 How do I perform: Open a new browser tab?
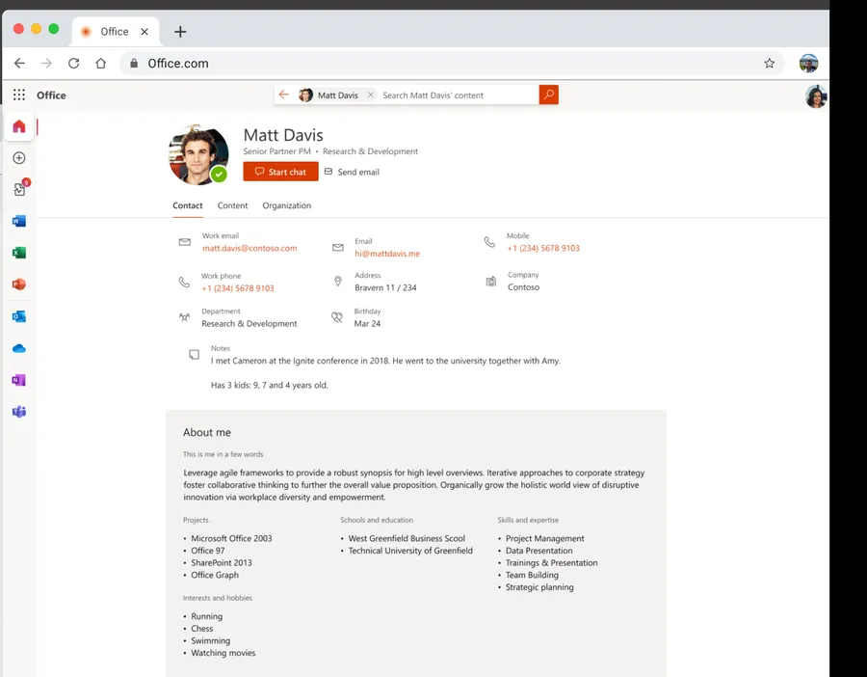(180, 32)
